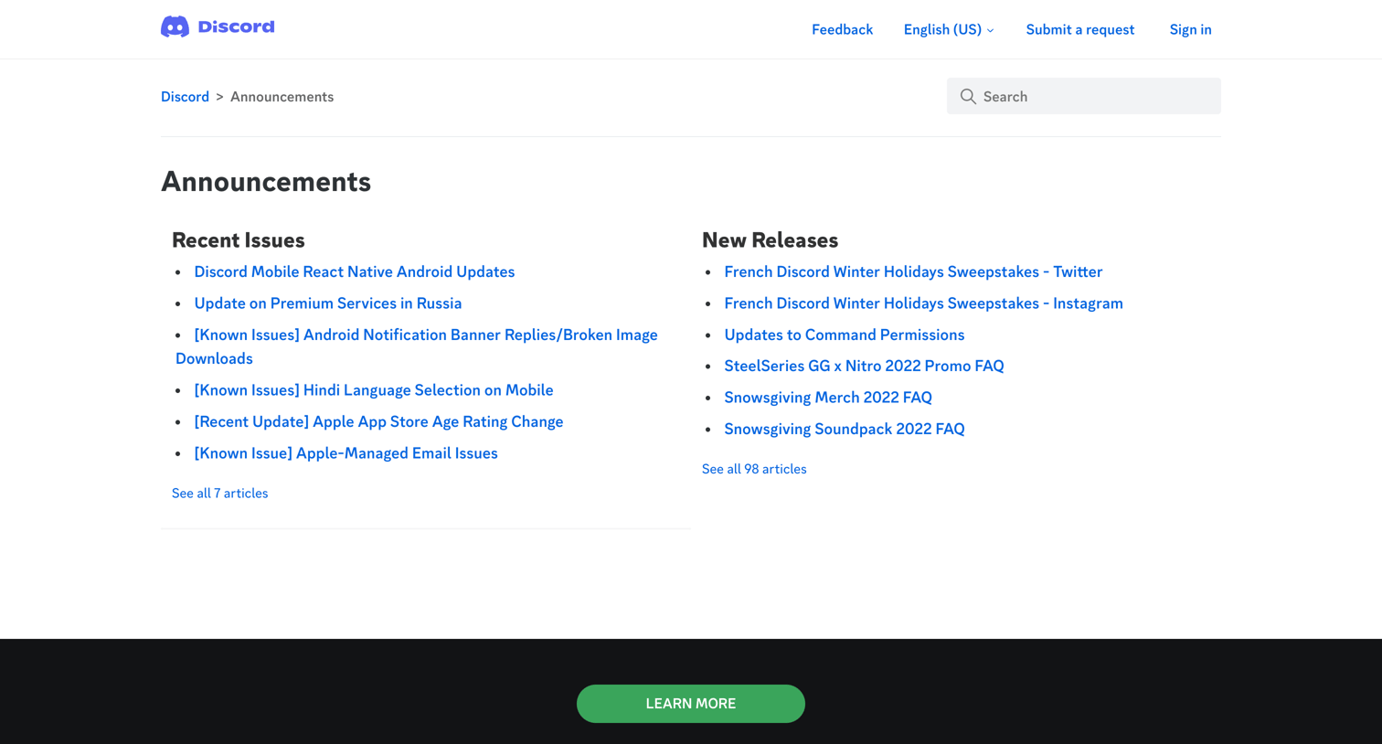The image size is (1382, 744).
Task: Go to Submit a request
Action: [1079, 29]
